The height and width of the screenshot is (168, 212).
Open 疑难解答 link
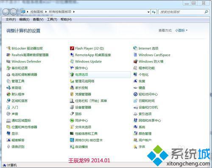click(x=18, y=140)
